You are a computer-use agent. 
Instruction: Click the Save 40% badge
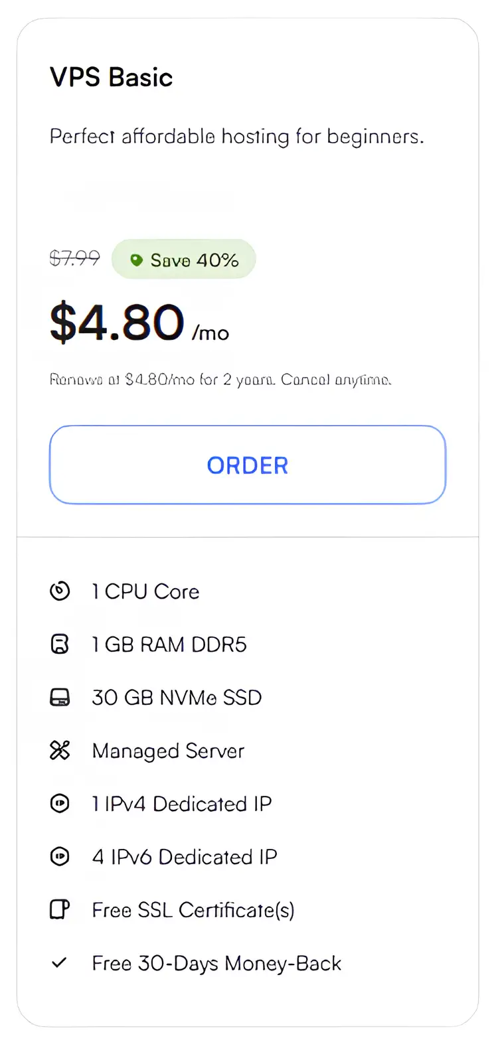pos(184,260)
